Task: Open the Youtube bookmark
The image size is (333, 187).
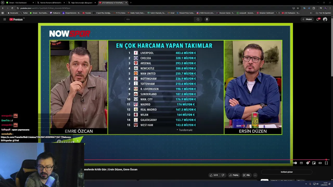Action: pos(87,13)
